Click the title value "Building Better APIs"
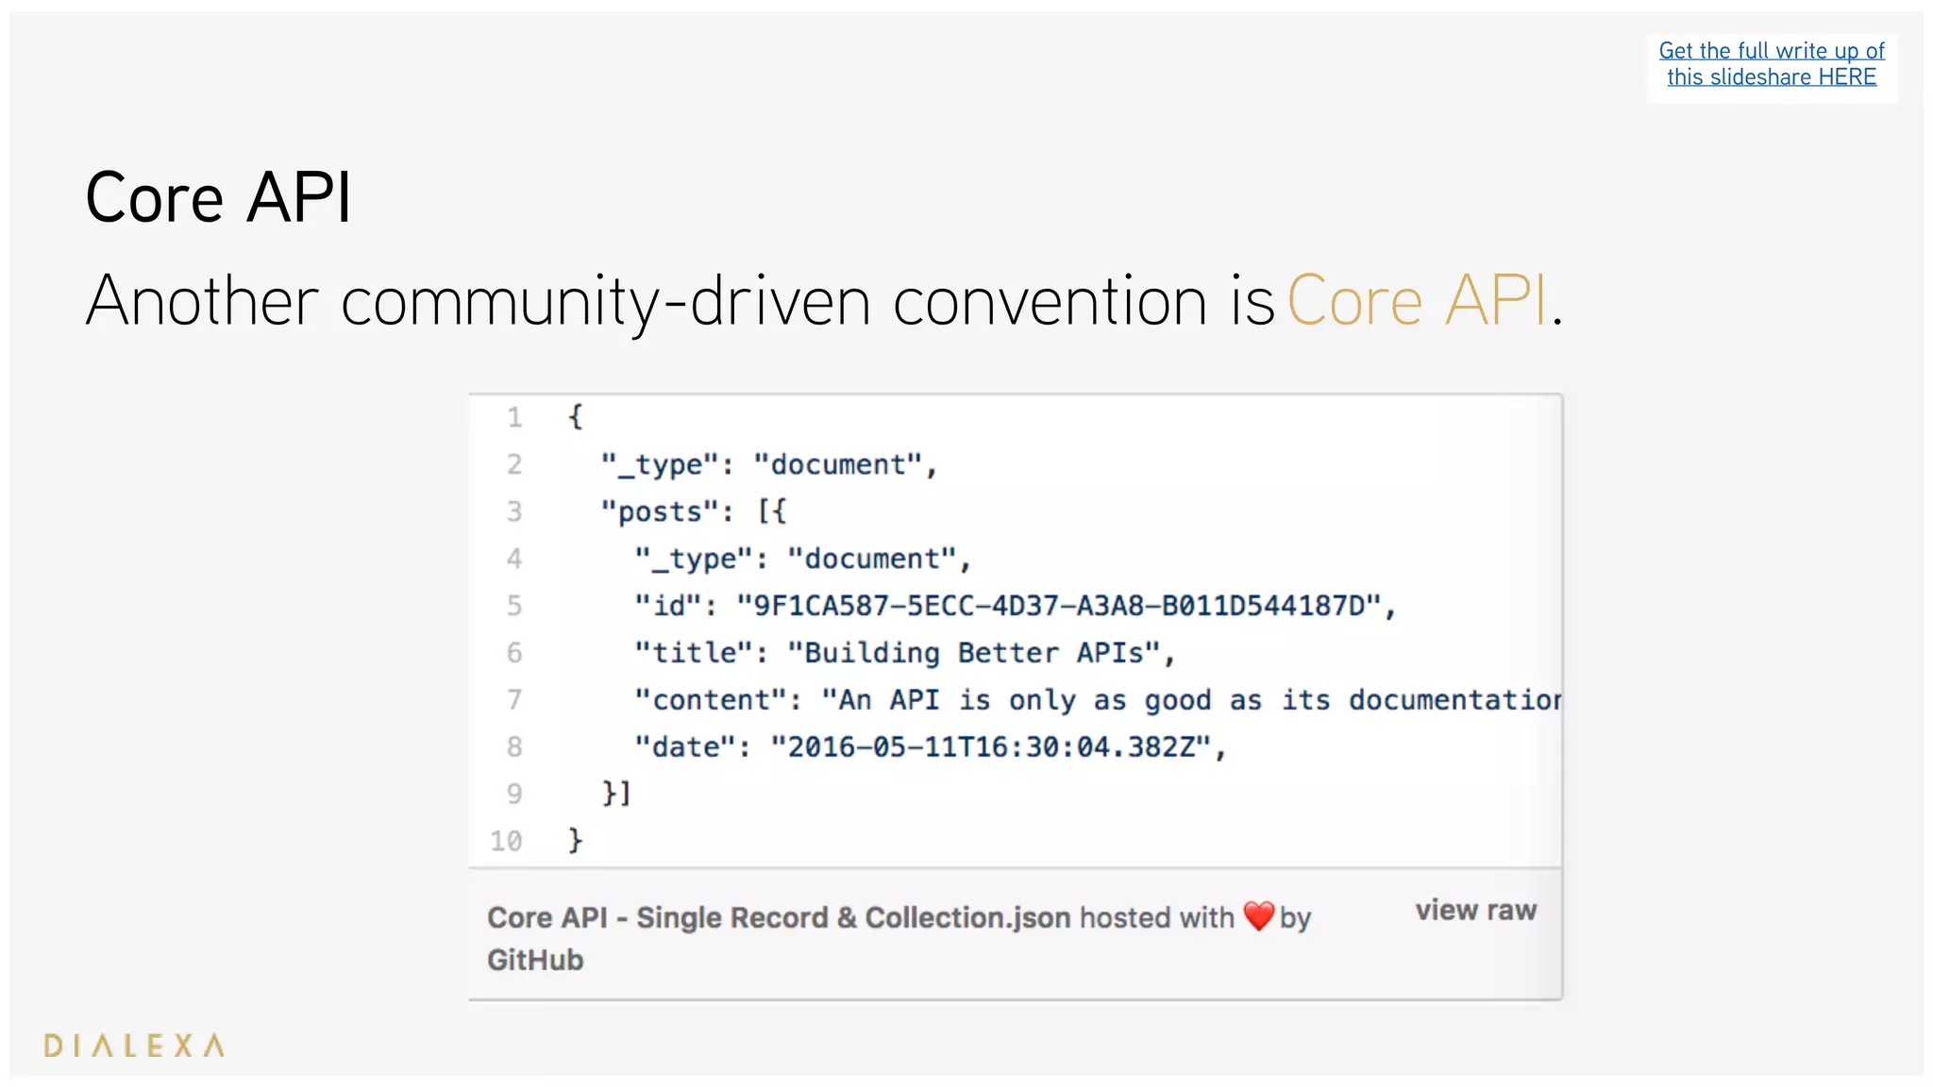Image resolution: width=1933 pixels, height=1087 pixels. point(974,653)
